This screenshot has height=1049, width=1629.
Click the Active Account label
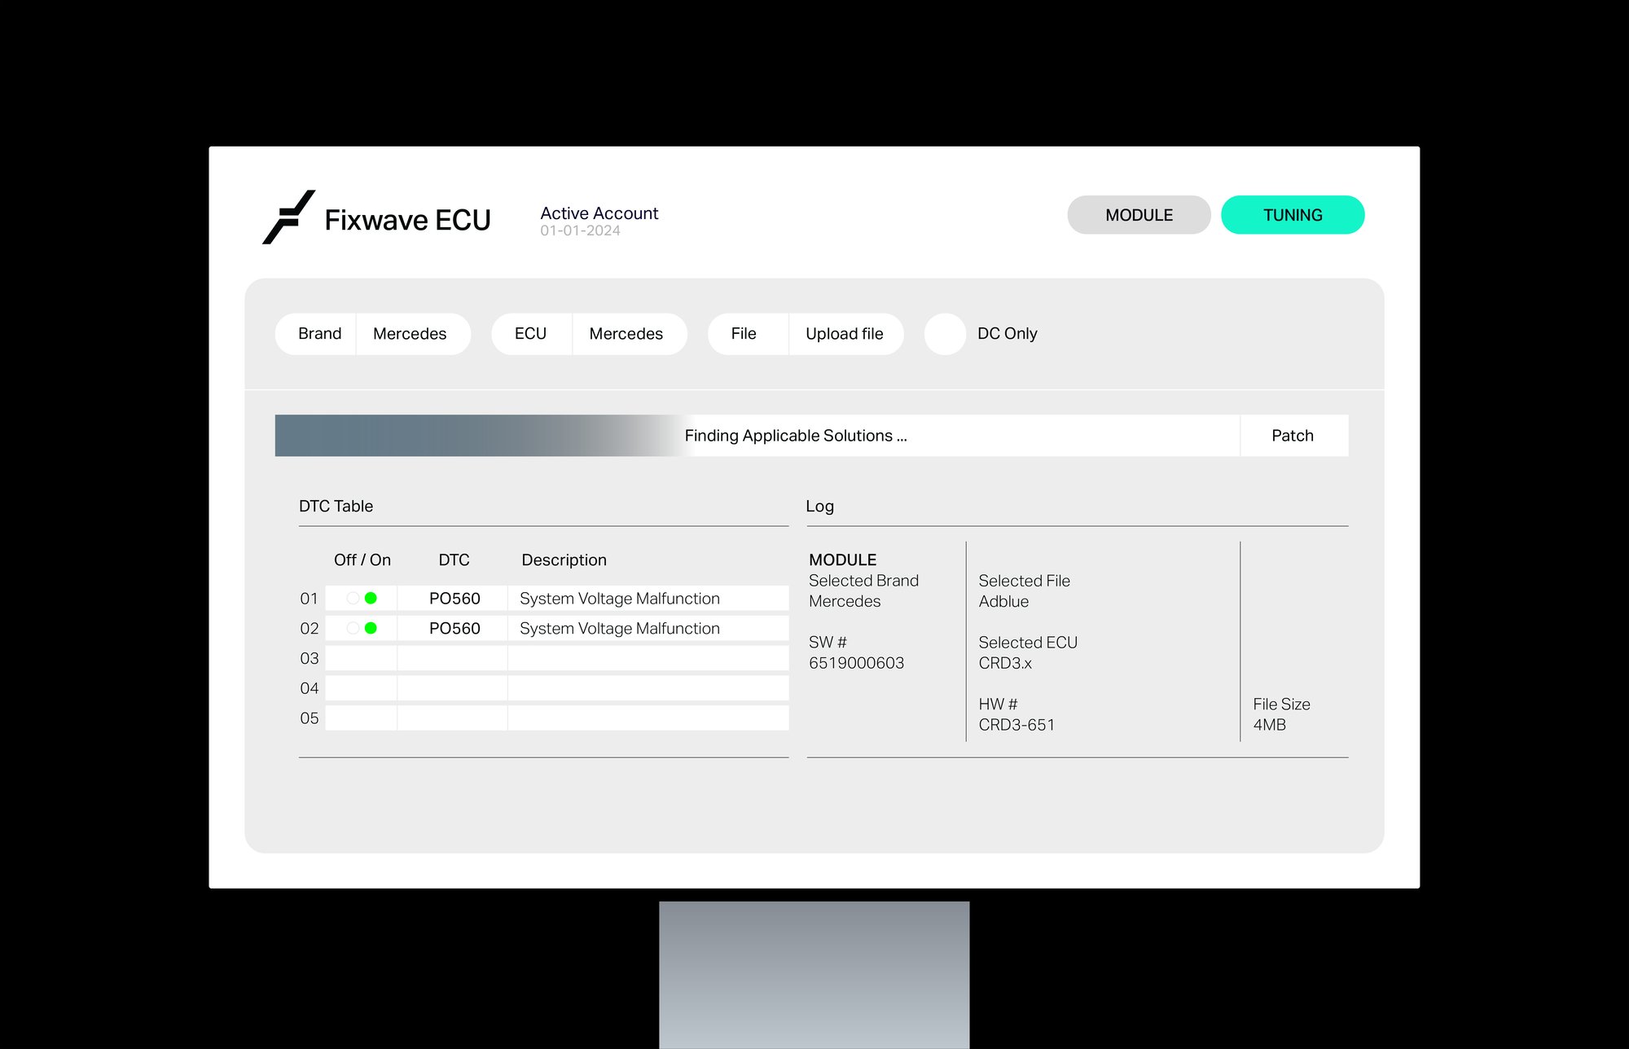pyautogui.click(x=599, y=213)
